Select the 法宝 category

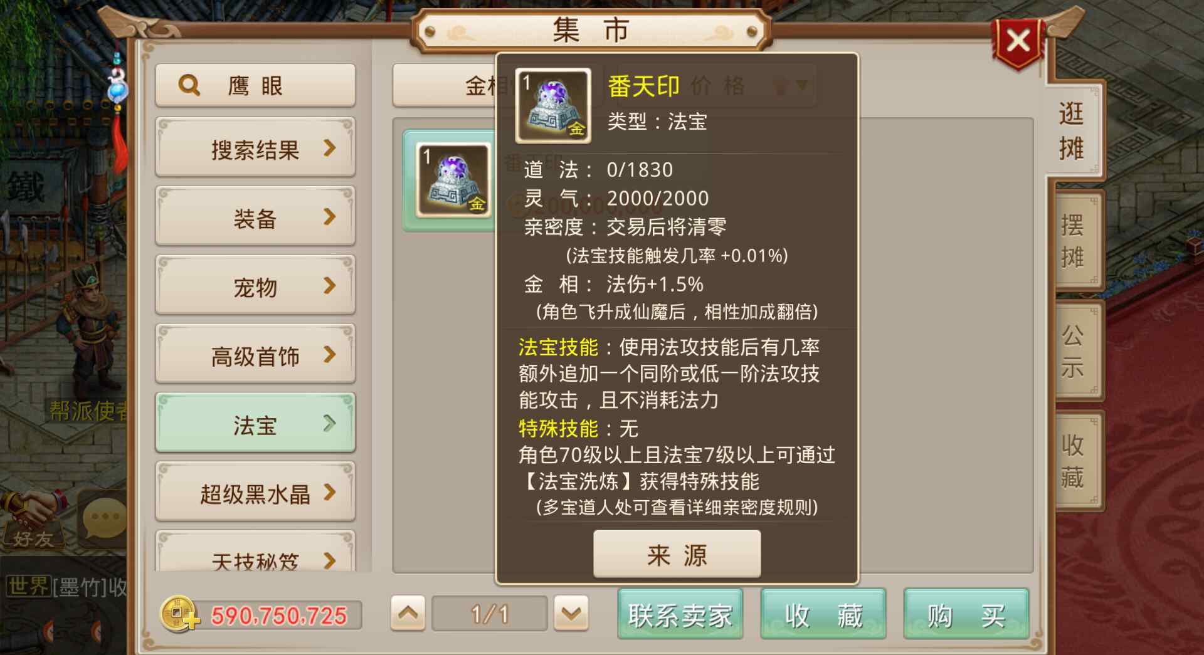tap(255, 424)
